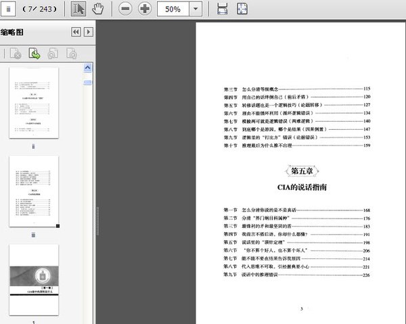Click the contents entry ending in page 140
406x324 pixels.
297,121
